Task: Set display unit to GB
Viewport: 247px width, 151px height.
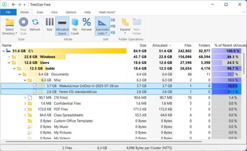Action: coord(113,20)
